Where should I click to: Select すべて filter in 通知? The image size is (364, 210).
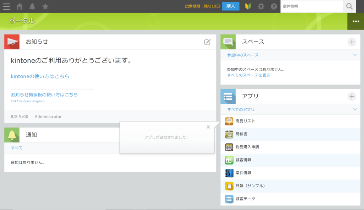coord(16,148)
